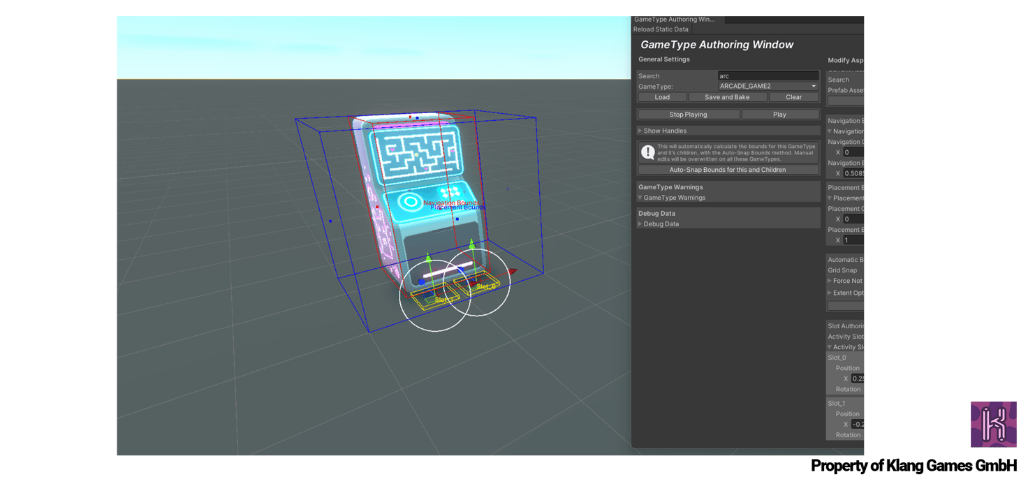1035x491 pixels.
Task: Click the warning info icon in help box
Action: click(647, 152)
